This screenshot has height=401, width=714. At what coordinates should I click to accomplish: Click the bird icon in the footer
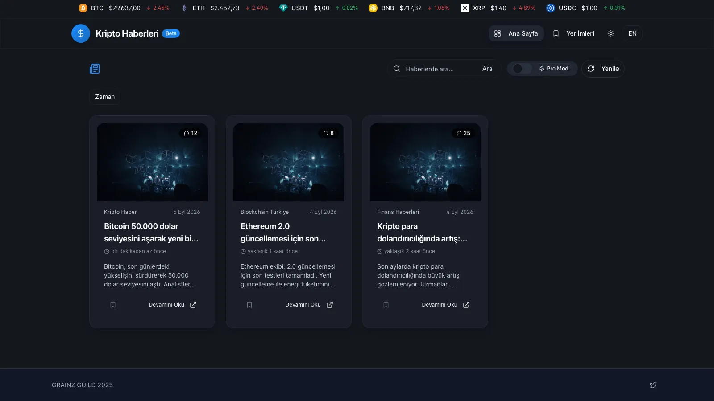coord(653,385)
